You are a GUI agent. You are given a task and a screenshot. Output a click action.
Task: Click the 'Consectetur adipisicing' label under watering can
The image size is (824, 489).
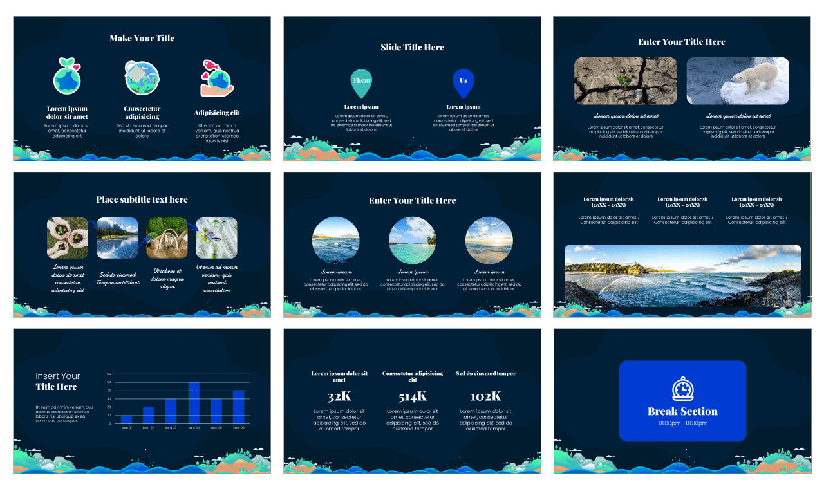[142, 113]
